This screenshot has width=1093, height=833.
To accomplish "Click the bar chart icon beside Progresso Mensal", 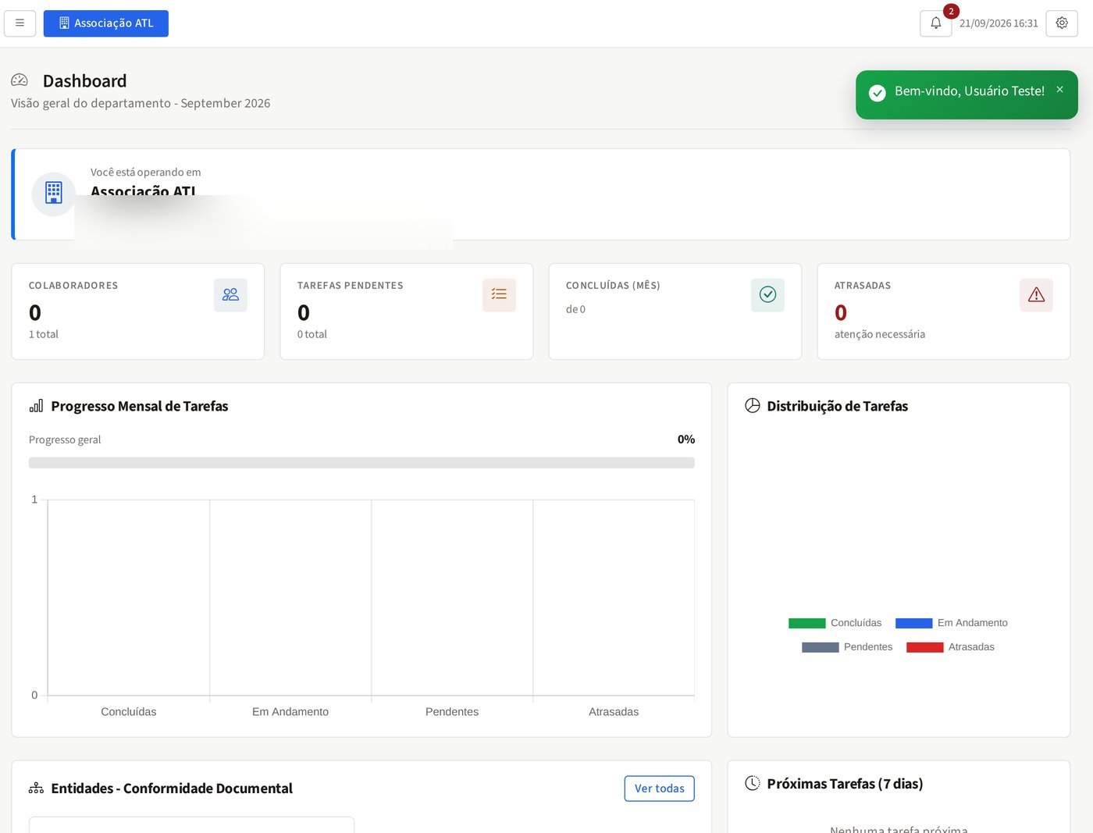I will [x=36, y=406].
